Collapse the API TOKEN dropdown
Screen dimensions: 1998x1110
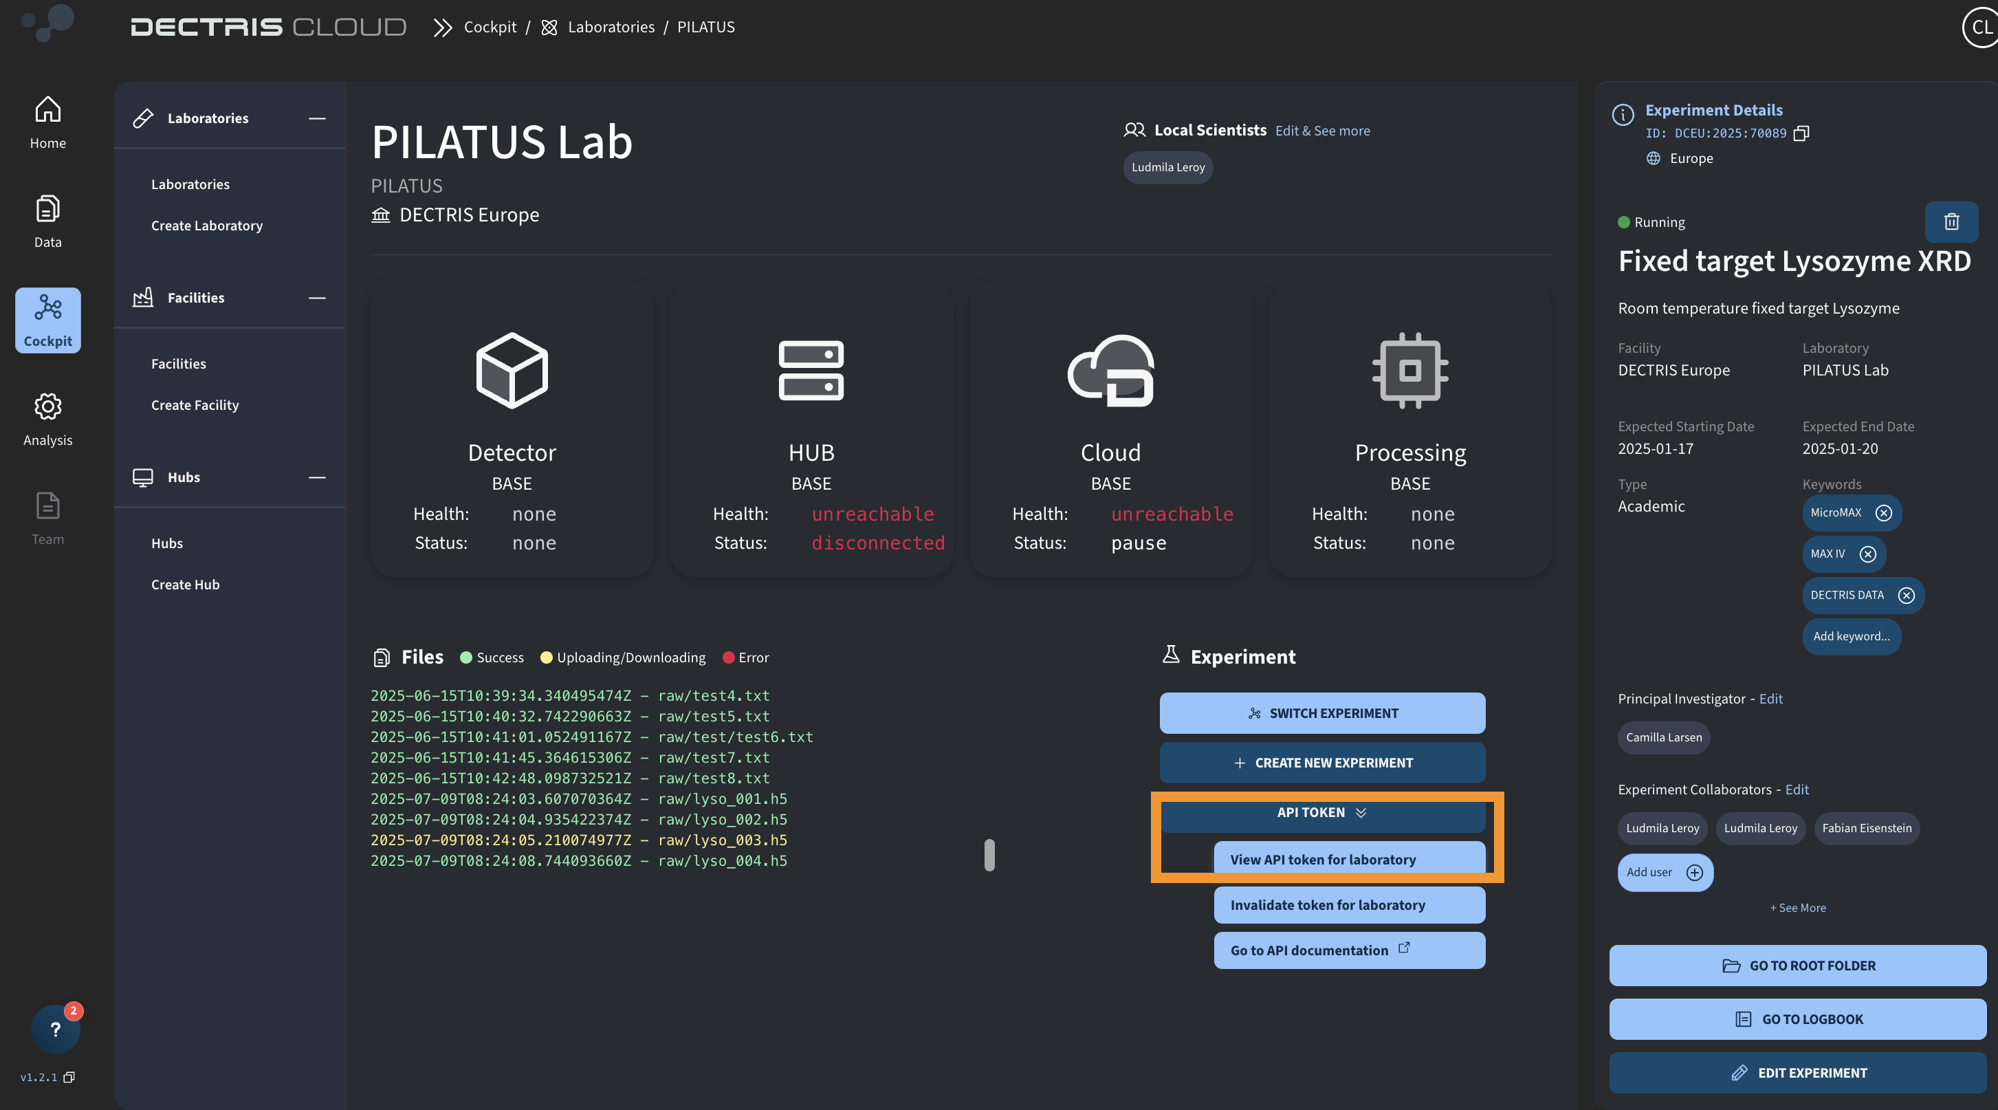coord(1322,812)
